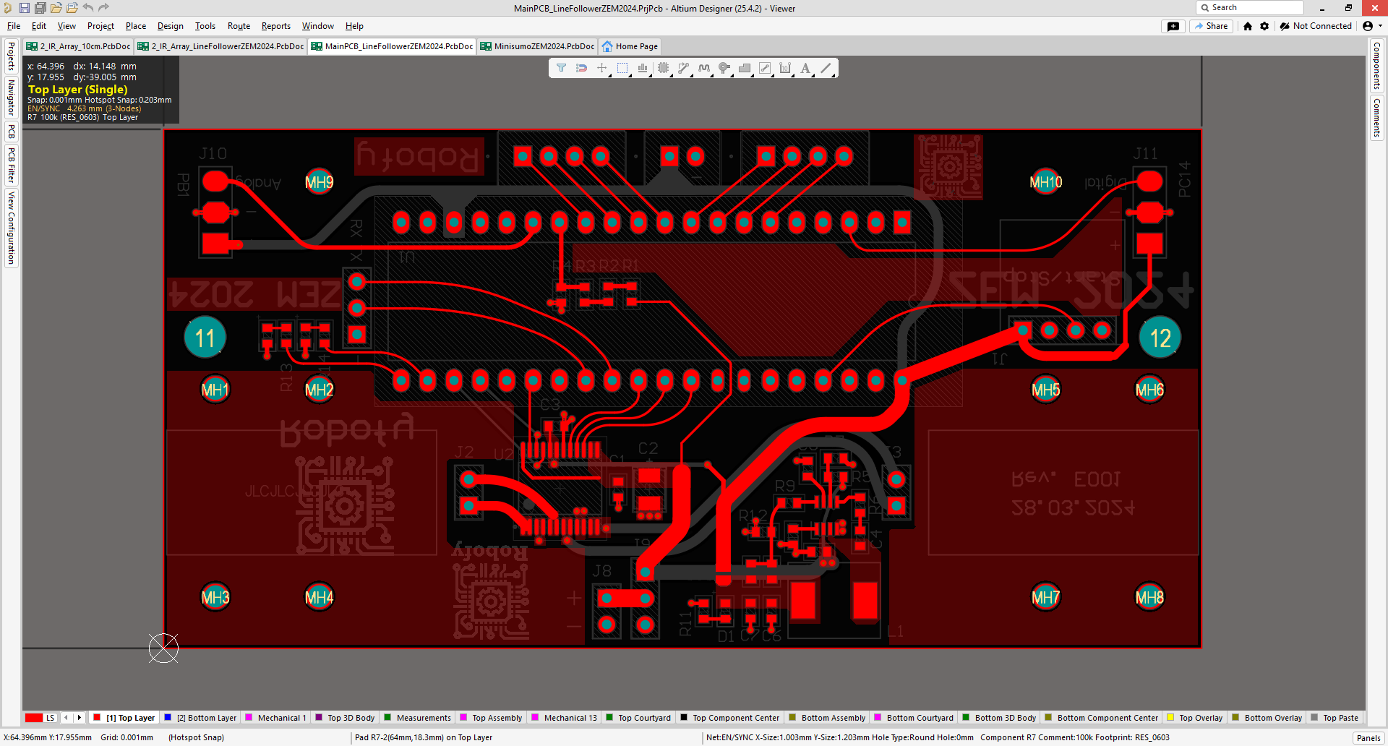
Task: Open the notifications speech bubble icon
Action: pos(1173,26)
